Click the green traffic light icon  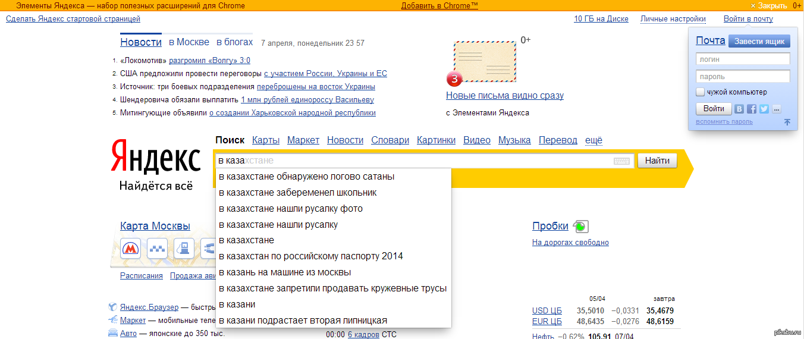[580, 226]
